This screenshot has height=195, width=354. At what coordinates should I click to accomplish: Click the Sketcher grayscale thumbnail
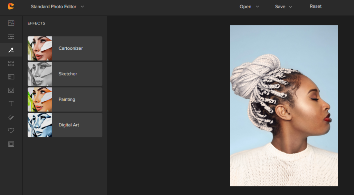40,74
